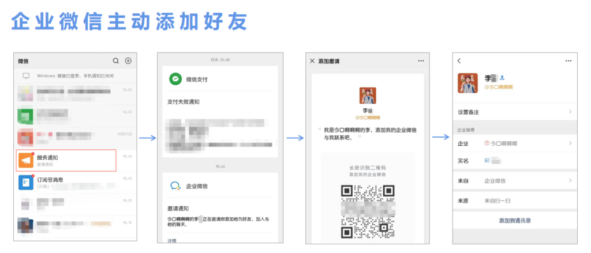This screenshot has width=591, height=253.
Task: Tap the 添加到通讯录 button
Action: click(515, 221)
